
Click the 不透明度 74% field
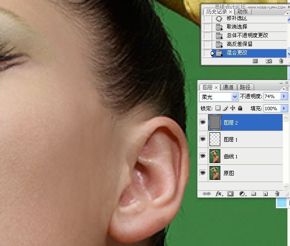[272, 96]
